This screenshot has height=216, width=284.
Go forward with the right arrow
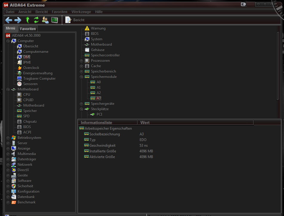click(18, 20)
